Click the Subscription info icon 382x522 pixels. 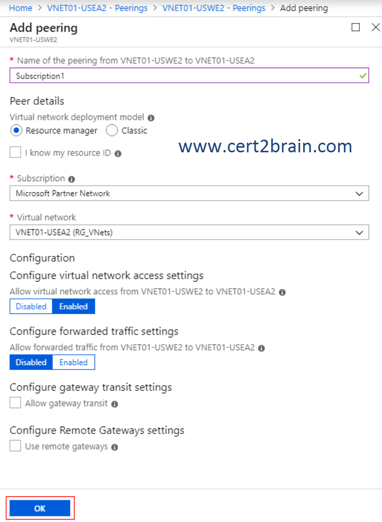click(72, 179)
